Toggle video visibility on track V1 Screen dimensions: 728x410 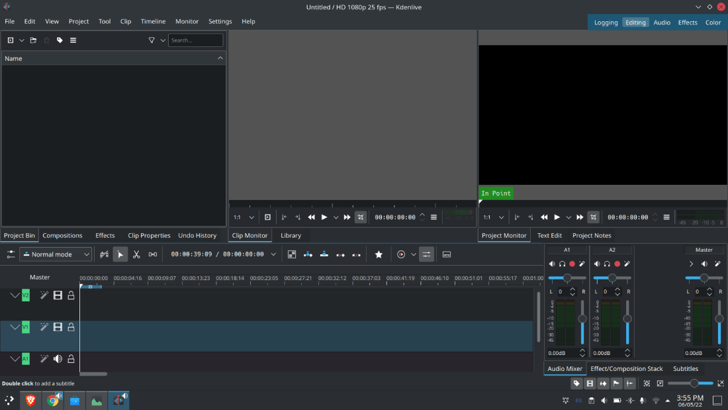58,327
